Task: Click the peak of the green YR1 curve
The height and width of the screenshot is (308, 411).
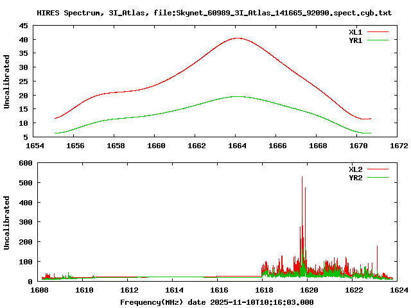Action: coord(237,96)
